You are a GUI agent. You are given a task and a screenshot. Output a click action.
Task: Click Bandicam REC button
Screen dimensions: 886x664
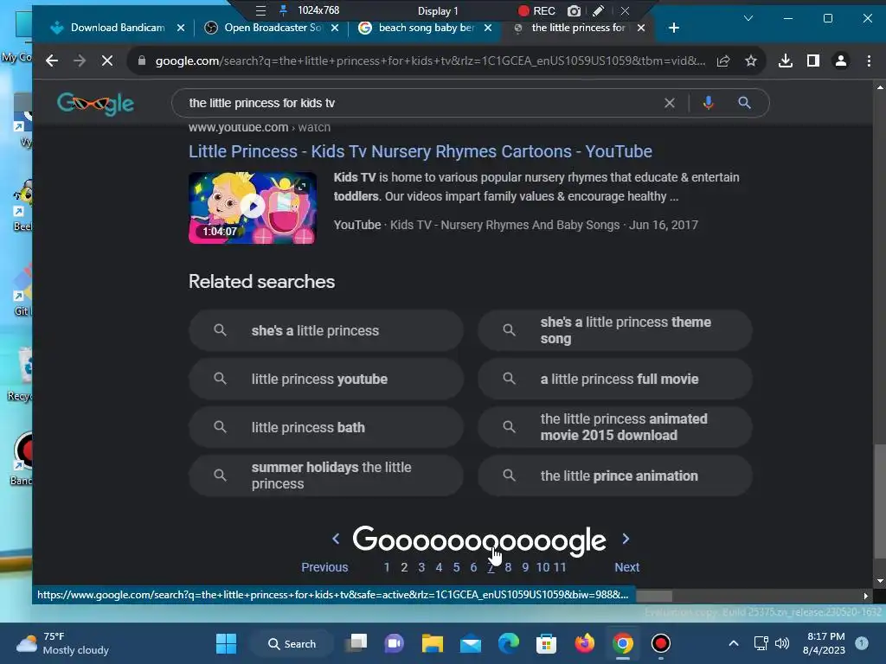(x=536, y=10)
